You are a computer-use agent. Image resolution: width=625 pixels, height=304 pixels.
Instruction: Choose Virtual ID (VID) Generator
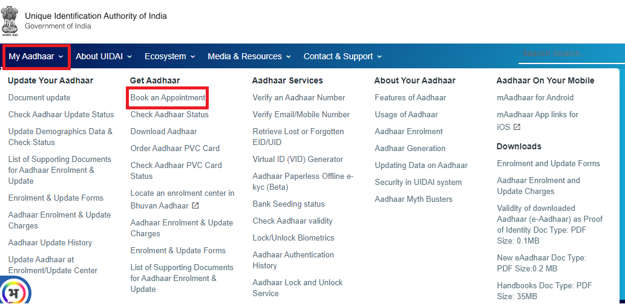coord(298,160)
